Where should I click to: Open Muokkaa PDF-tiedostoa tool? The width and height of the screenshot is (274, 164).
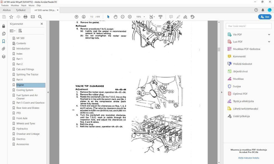click(x=246, y=49)
